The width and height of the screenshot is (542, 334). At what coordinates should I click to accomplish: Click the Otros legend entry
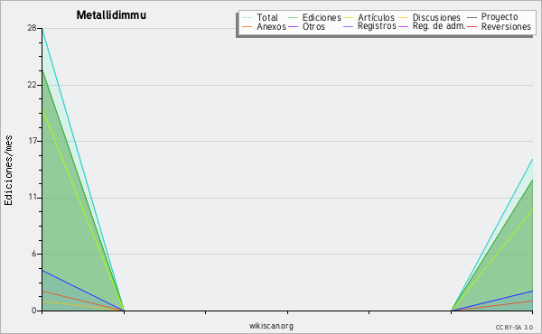click(x=313, y=26)
